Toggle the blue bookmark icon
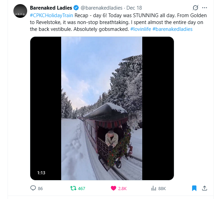 pyautogui.click(x=194, y=188)
